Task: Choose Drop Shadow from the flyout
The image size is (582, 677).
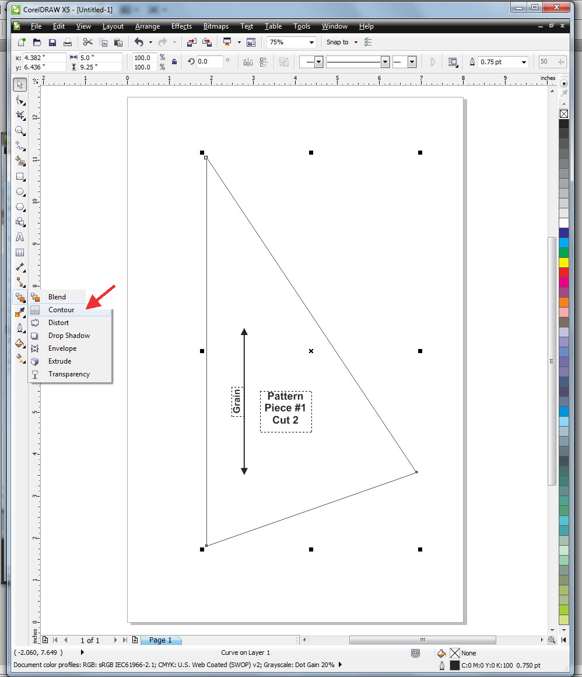Action: [70, 336]
